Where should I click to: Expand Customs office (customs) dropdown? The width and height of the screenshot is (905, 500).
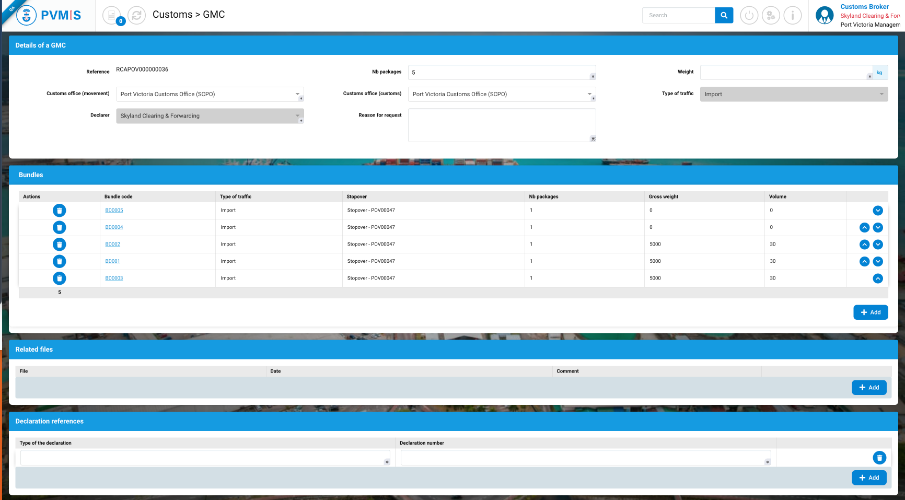click(589, 94)
